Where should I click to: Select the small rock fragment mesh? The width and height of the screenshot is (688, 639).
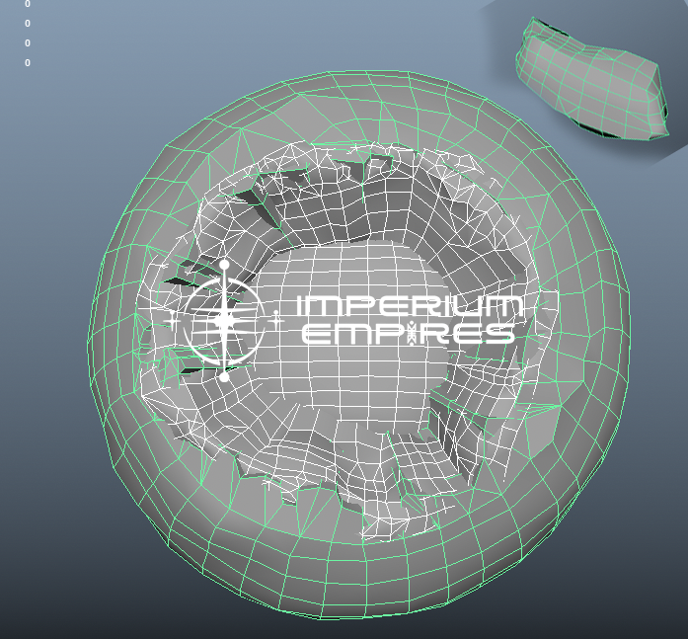point(592,81)
